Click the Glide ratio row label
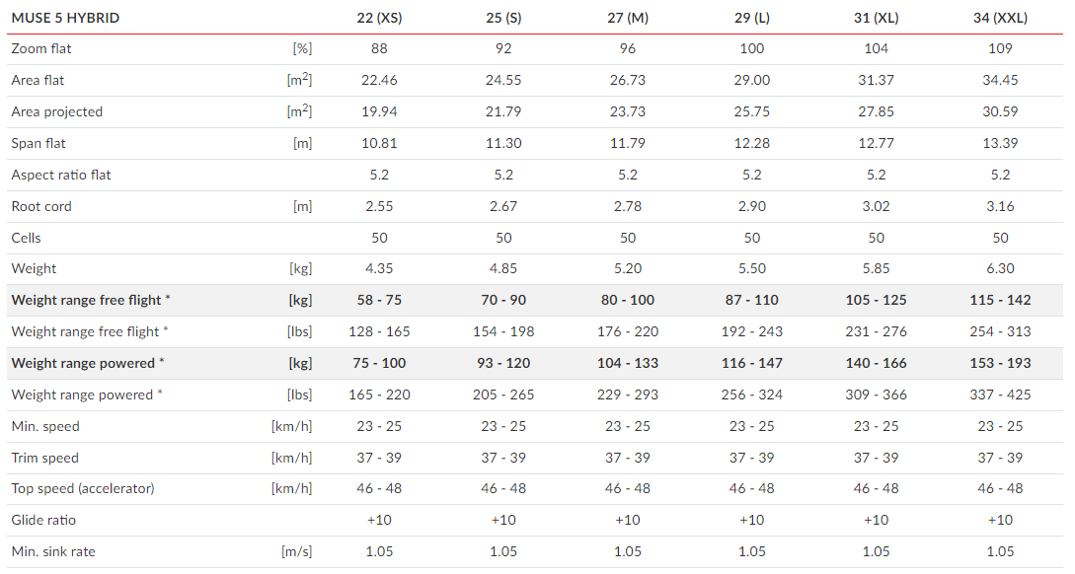Image resolution: width=1075 pixels, height=574 pixels. tap(43, 520)
